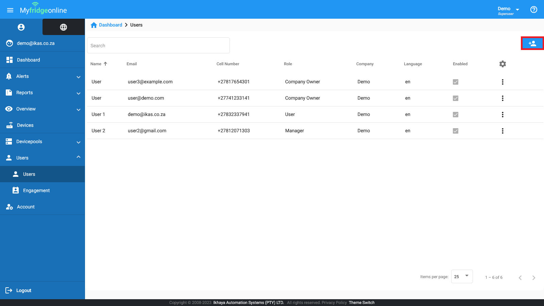
Task: Click the Ikhaya Automation Systems footer link
Action: coord(249,303)
